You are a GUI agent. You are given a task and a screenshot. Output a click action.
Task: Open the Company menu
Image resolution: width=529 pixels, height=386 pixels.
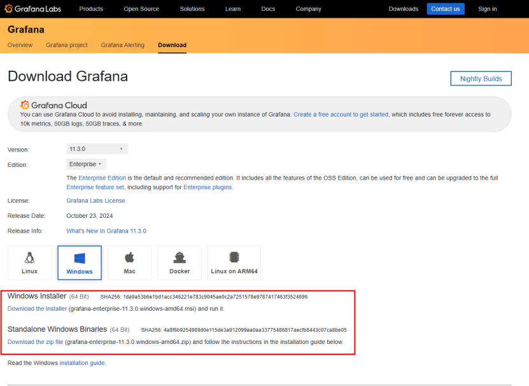tap(308, 9)
